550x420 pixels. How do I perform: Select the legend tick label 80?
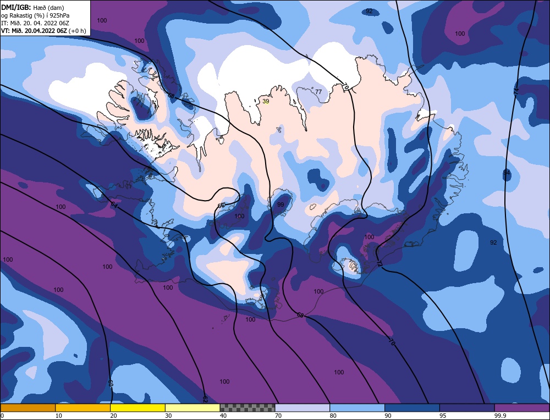click(x=333, y=416)
